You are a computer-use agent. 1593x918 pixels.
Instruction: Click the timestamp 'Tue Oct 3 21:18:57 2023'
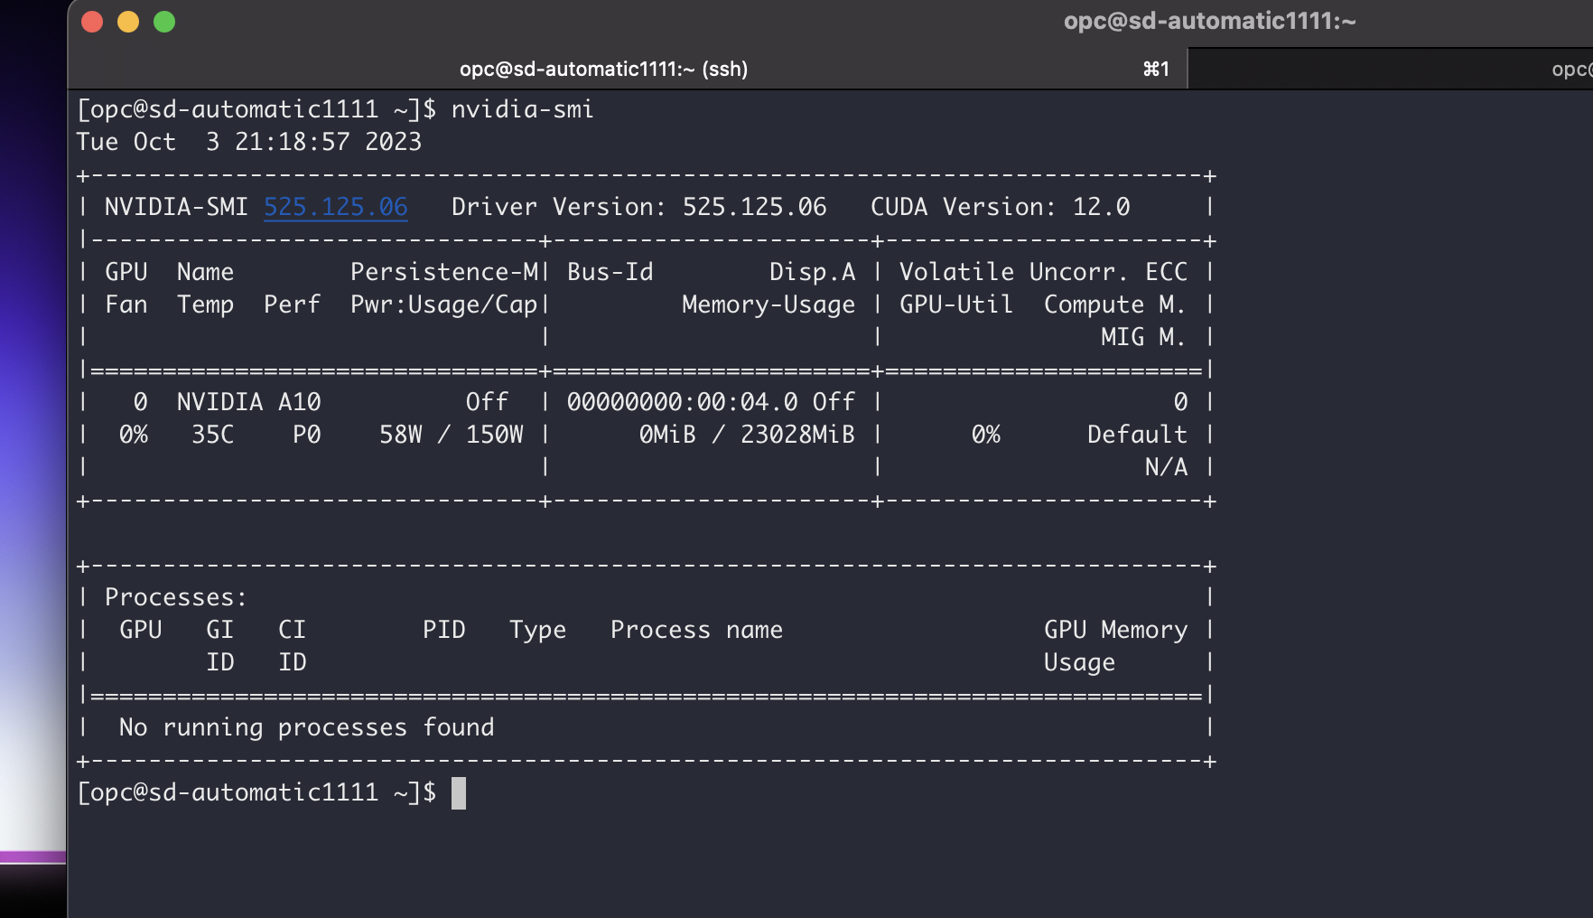pos(249,142)
